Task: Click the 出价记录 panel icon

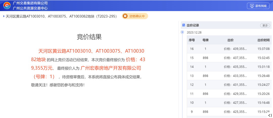Action: 184,25
